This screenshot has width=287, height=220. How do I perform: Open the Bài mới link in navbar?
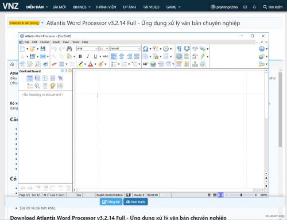tap(59, 7)
